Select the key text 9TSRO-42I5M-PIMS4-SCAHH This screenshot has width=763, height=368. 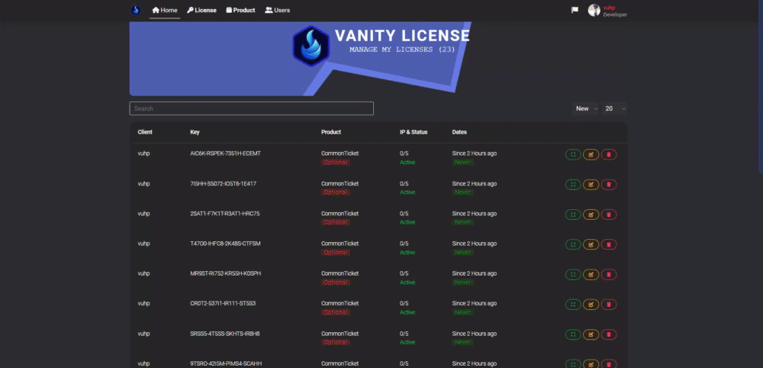coord(226,363)
